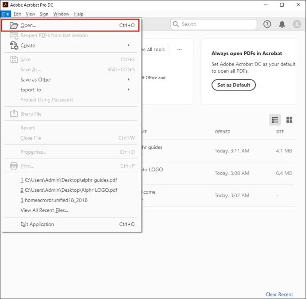Maximize the Acrobat window
The image size is (306, 299).
pos(282,5)
